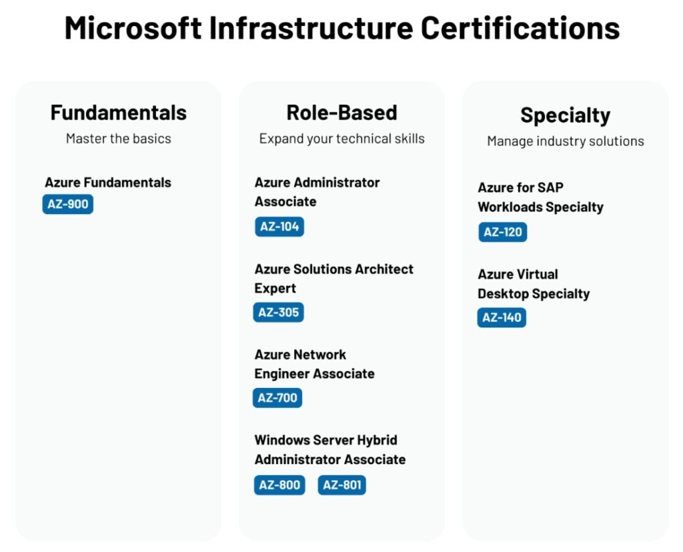
Task: Click the Azure Fundamentals certification title
Action: [108, 182]
